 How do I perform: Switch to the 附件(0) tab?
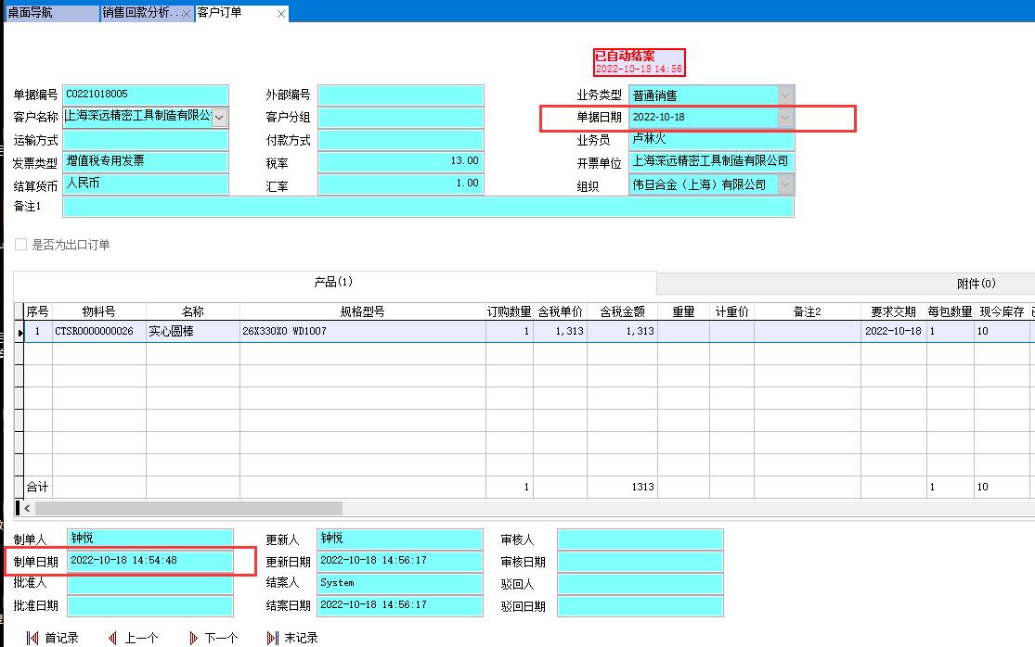pyautogui.click(x=975, y=284)
